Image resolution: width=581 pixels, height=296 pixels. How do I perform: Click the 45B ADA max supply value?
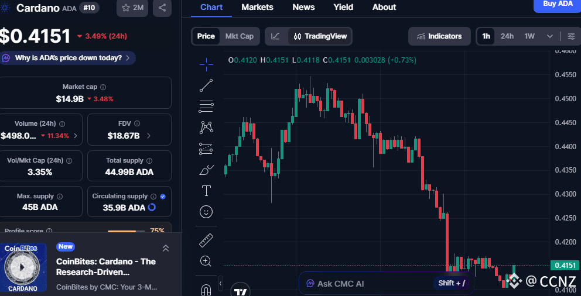pos(40,207)
